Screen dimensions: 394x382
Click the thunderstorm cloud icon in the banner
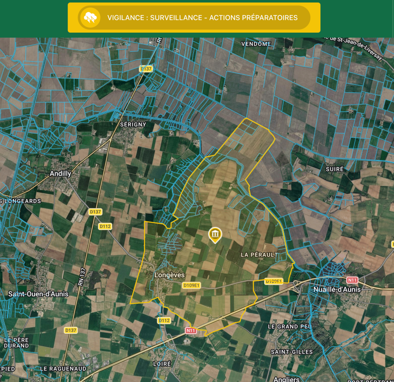(x=90, y=17)
